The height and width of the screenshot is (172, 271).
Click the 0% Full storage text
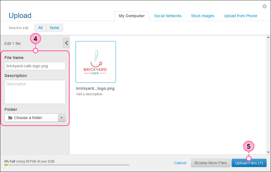(x=10, y=161)
